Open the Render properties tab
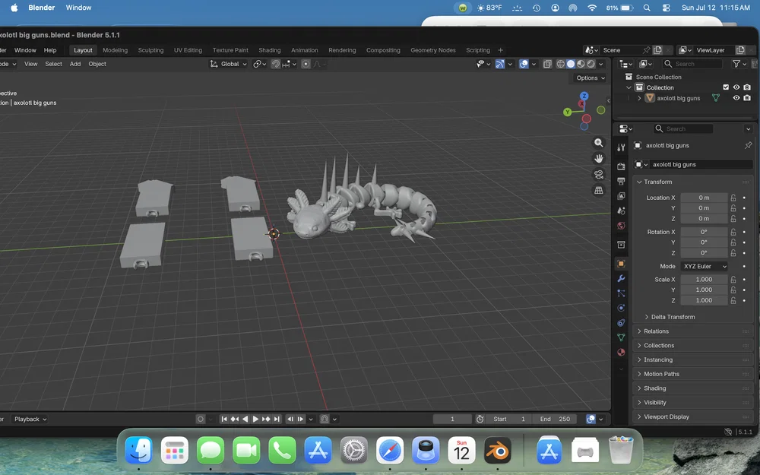 (621, 166)
